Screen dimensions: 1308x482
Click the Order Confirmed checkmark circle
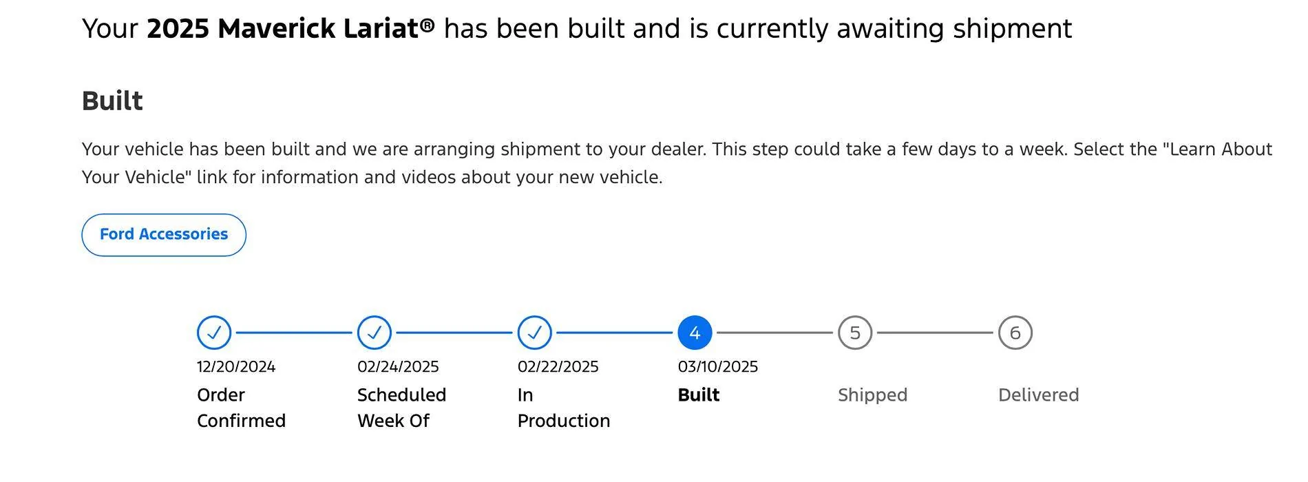(x=214, y=333)
